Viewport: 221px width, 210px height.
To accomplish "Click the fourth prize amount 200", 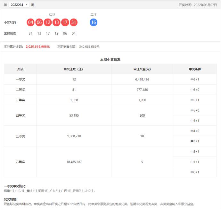I will pos(142,115).
